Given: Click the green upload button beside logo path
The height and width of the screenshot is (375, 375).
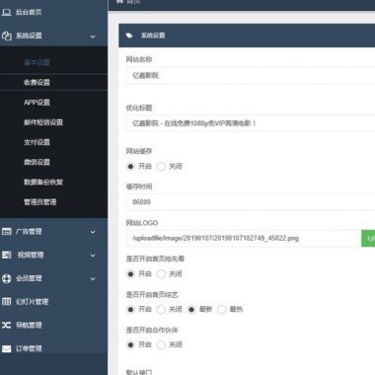Looking at the screenshot, I should pyautogui.click(x=368, y=238).
